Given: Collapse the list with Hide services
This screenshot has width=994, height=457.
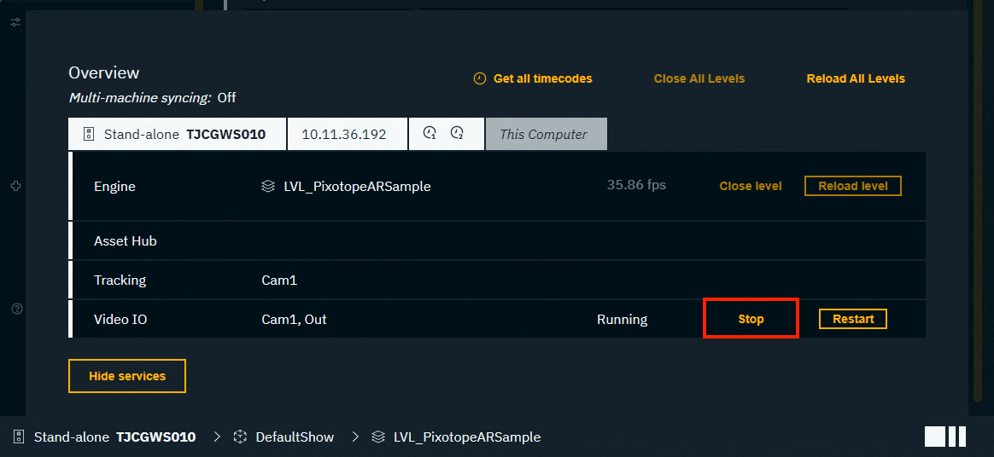Looking at the screenshot, I should point(127,375).
